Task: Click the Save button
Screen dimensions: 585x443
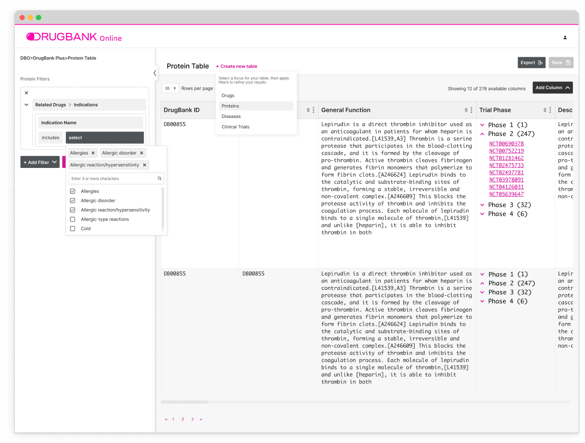Action: point(561,63)
